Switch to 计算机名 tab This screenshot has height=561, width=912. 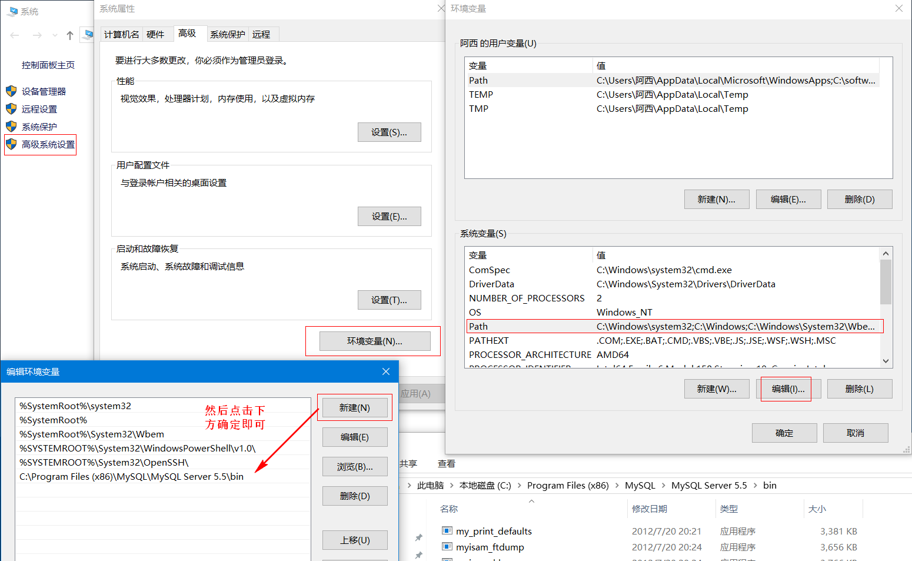pos(122,35)
